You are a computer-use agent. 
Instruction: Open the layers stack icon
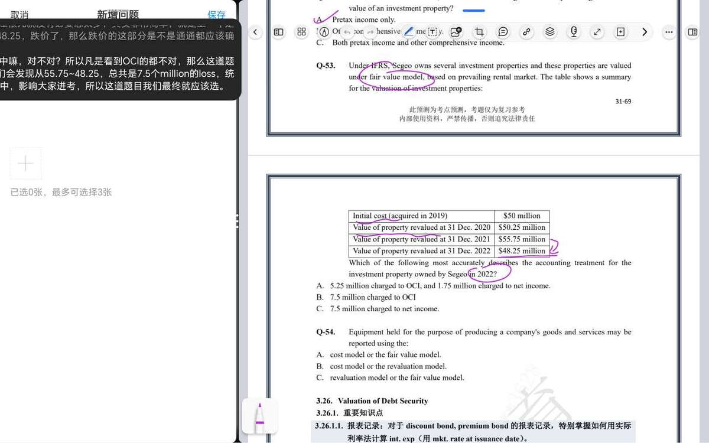[550, 32]
